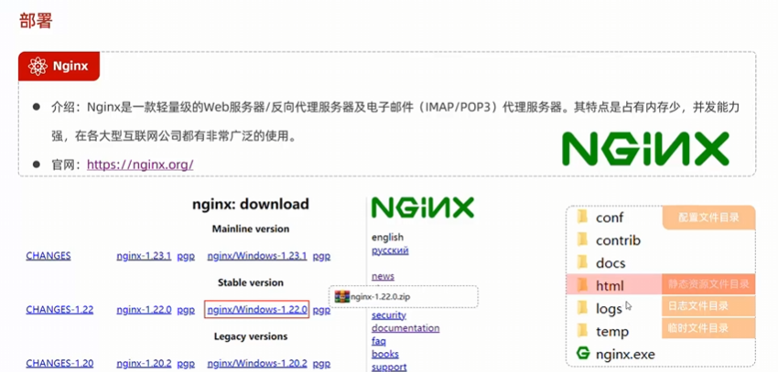Open the faq link

tap(379, 341)
